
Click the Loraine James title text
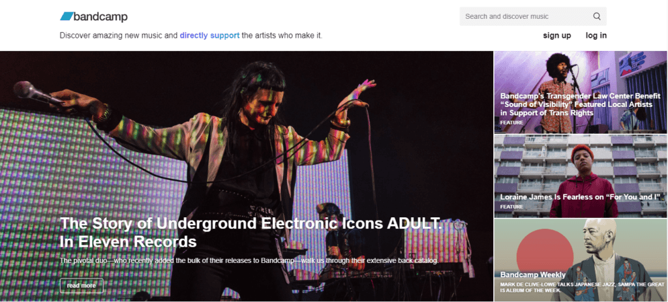pyautogui.click(x=583, y=197)
